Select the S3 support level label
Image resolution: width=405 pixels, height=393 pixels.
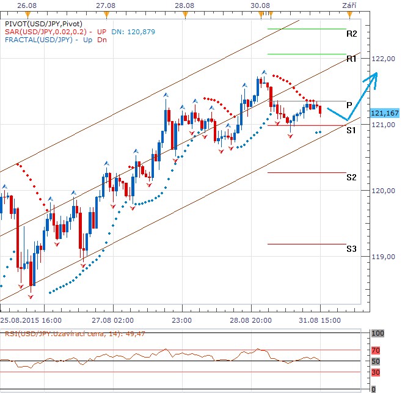click(351, 249)
